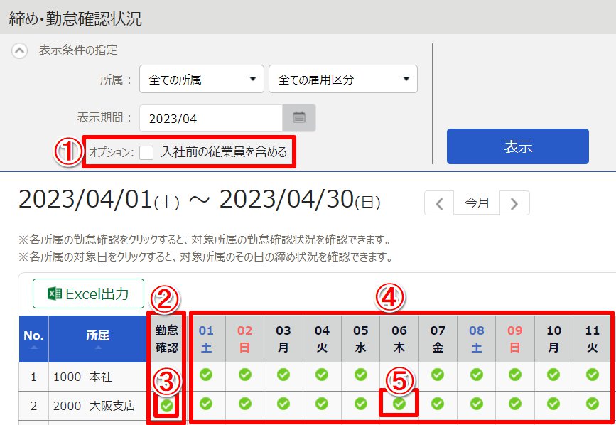This screenshot has width=616, height=425.
Task: Click 本社 check icon for 03 月
Action: (283, 375)
